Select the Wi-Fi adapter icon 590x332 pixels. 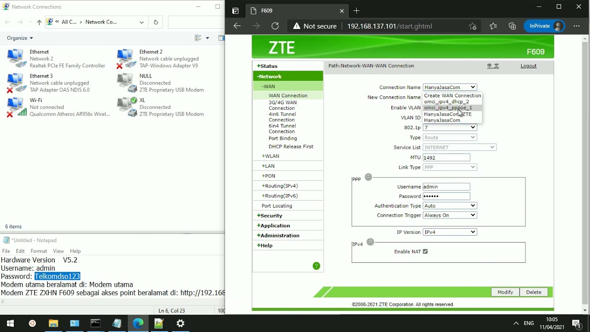[17, 107]
